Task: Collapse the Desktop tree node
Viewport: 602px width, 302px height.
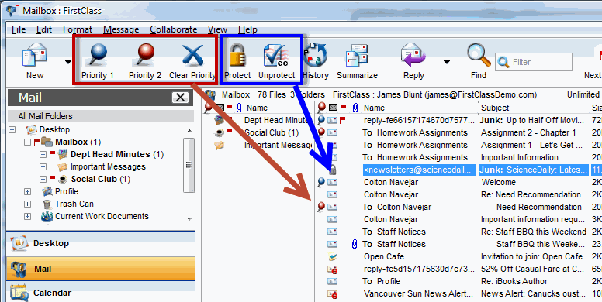Action: [x=12, y=129]
